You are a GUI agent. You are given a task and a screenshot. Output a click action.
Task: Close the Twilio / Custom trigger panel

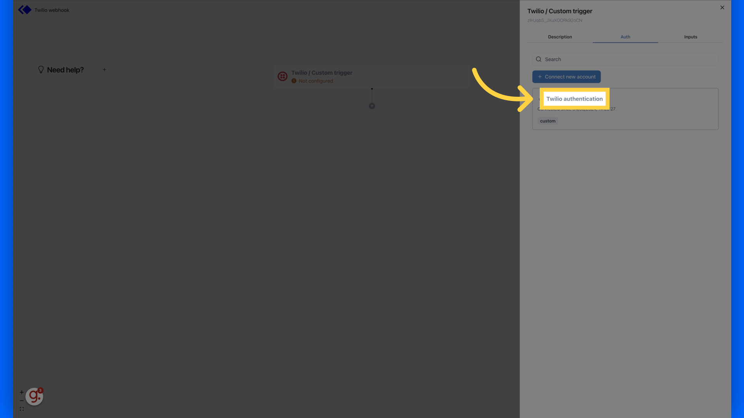pyautogui.click(x=722, y=7)
